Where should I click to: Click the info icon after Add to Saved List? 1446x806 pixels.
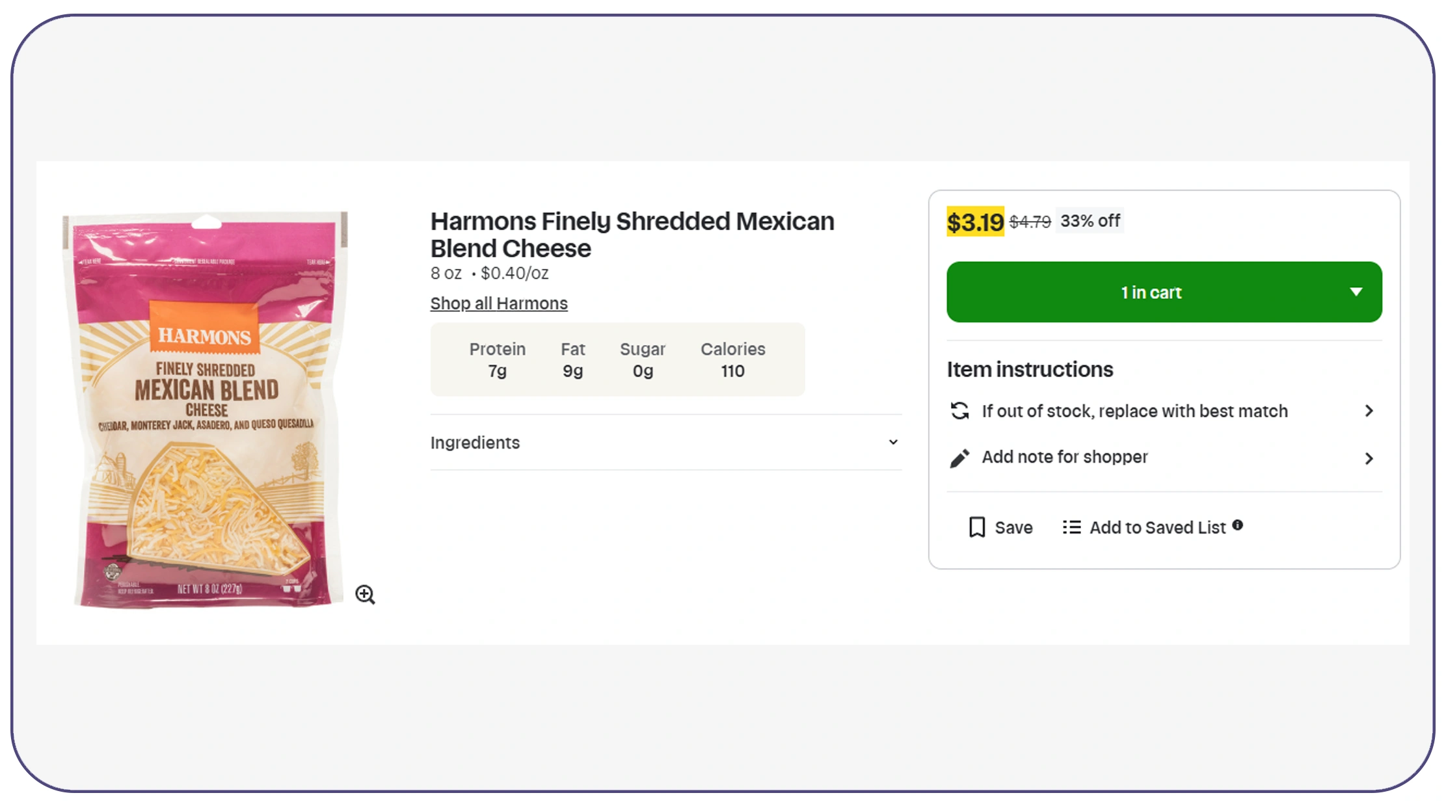coord(1238,525)
